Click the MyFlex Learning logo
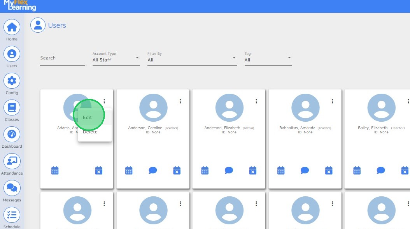Screen dimensions: 410x229 tap(19, 5)
